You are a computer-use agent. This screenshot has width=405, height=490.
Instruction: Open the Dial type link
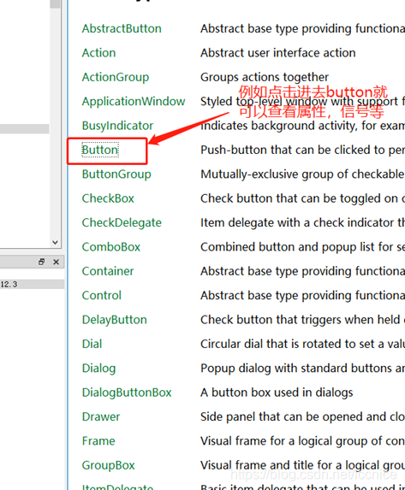[x=92, y=344]
